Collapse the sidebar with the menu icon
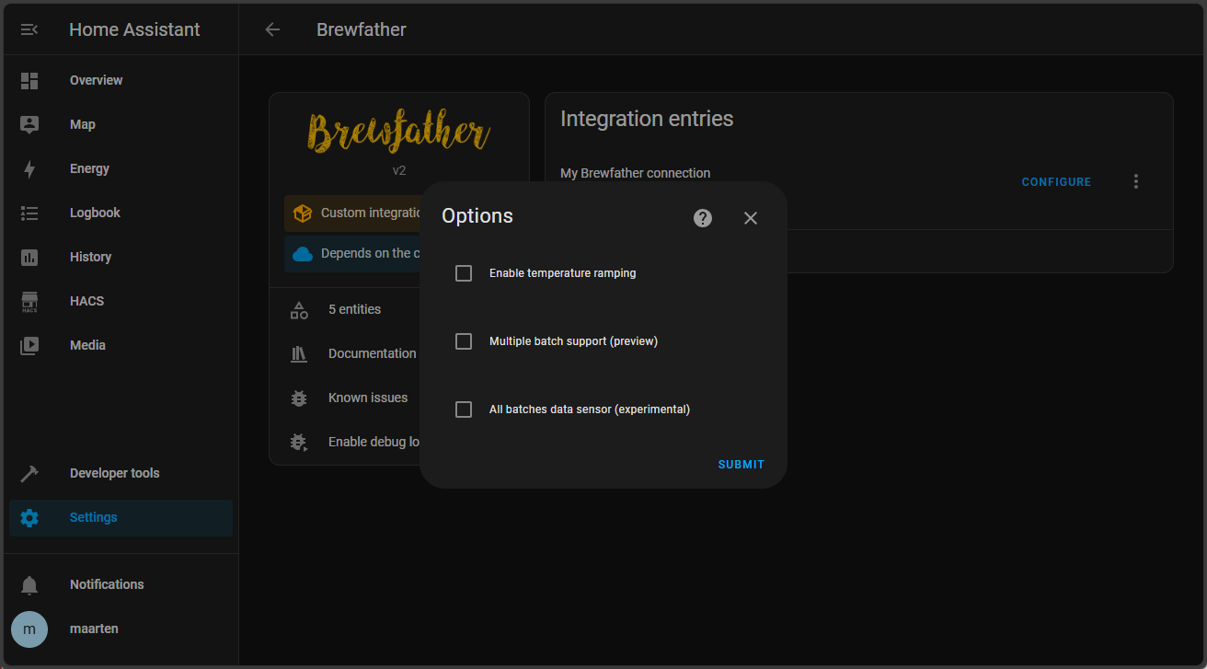Image resolution: width=1207 pixels, height=669 pixels. click(29, 29)
